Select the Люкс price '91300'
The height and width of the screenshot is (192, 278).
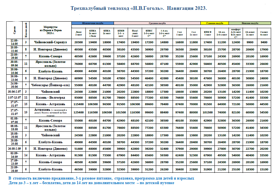pyautogui.click(x=79, y=155)
